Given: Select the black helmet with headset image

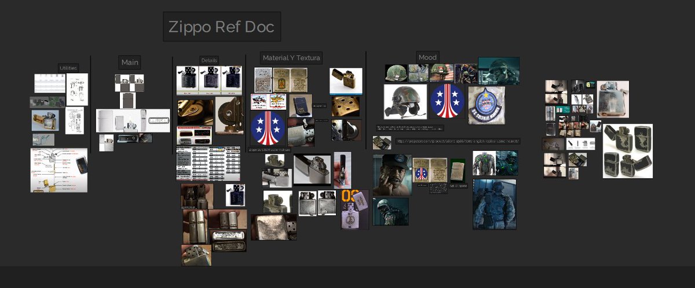Looking at the screenshot, I should tap(405, 102).
